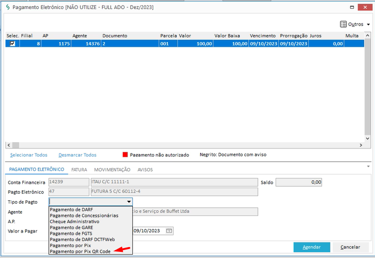Choose Pagamento por Pix QR Code

80,251
